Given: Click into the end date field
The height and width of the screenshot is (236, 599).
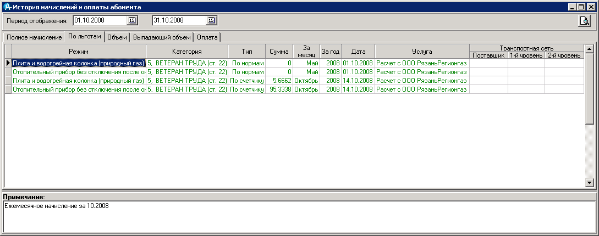Looking at the screenshot, I should point(178,21).
